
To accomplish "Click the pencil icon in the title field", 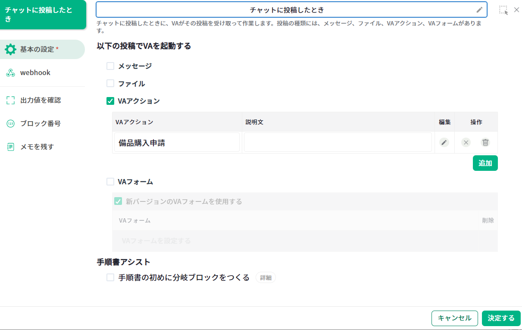I will 479,9.
